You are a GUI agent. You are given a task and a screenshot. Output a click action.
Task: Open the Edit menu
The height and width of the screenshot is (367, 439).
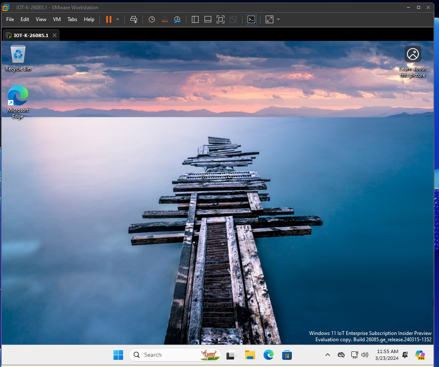[x=25, y=19]
